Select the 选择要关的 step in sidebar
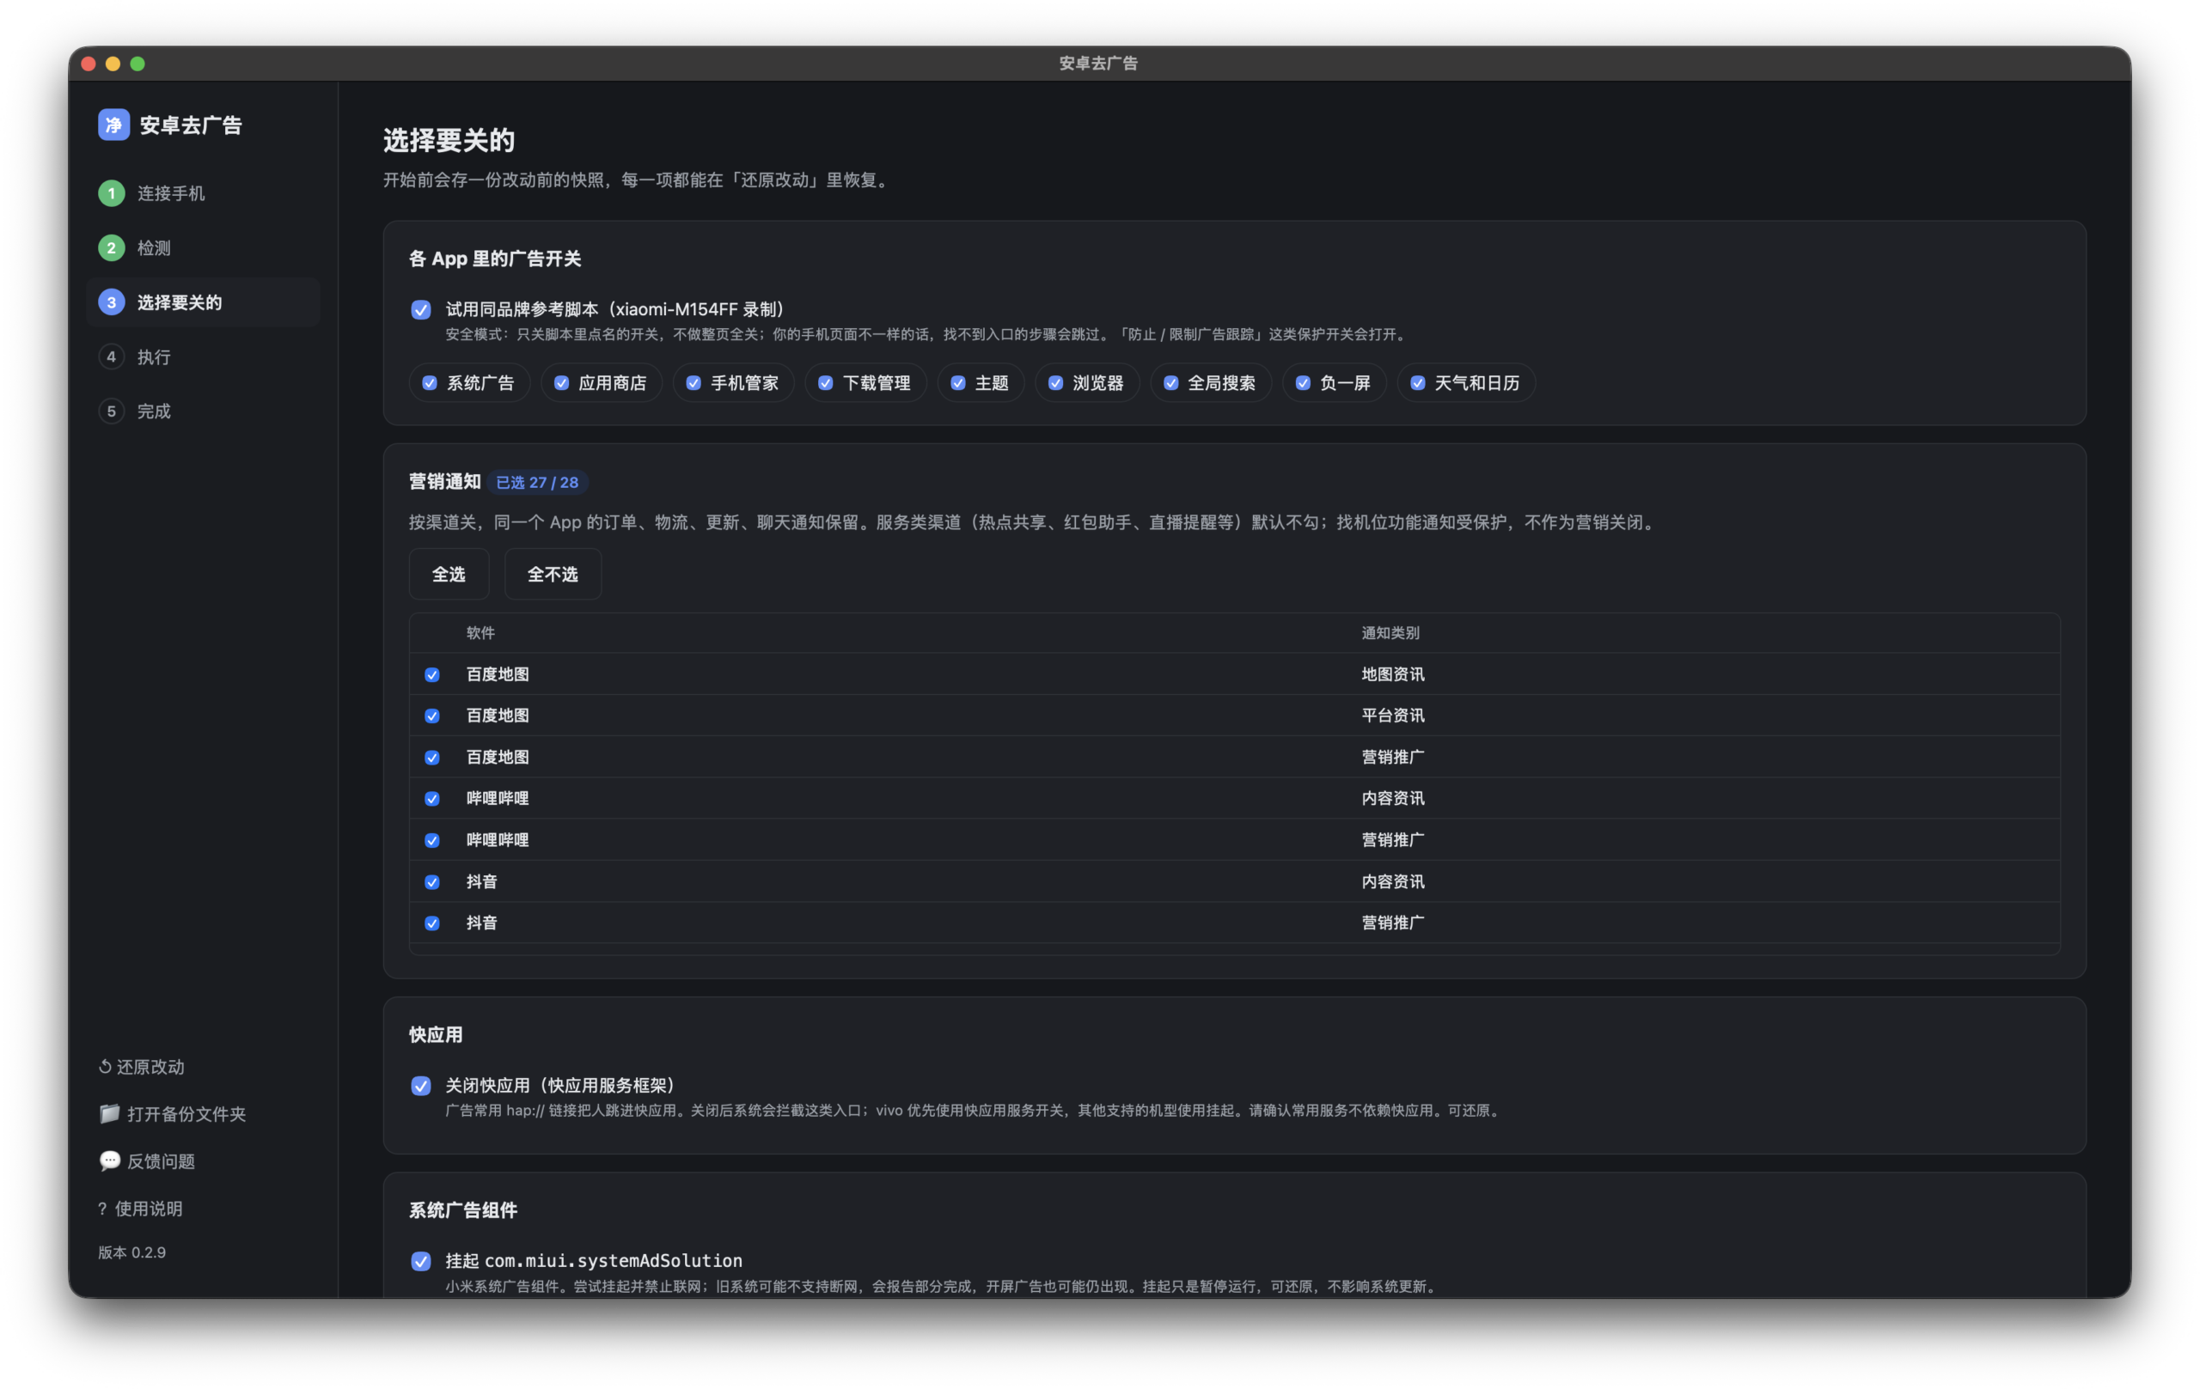 point(203,302)
